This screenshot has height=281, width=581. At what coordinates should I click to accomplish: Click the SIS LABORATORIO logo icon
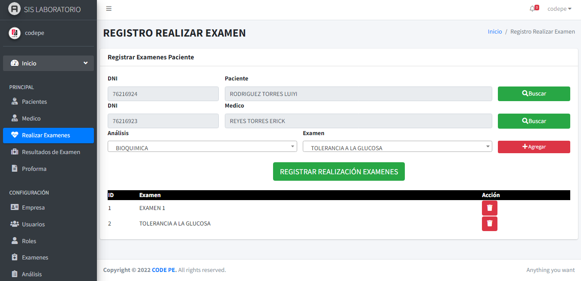[15, 9]
